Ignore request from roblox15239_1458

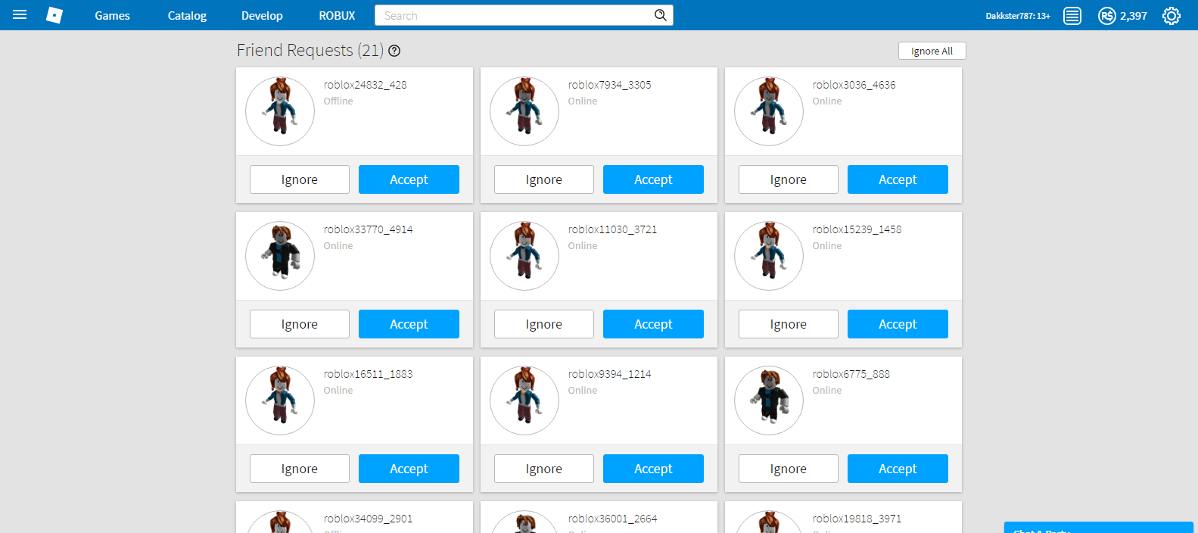pyautogui.click(x=789, y=324)
